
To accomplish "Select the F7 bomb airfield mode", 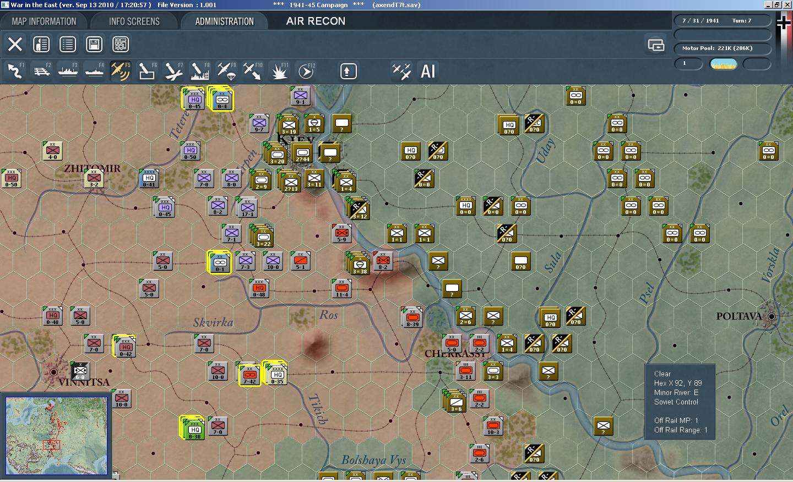I will click(173, 71).
